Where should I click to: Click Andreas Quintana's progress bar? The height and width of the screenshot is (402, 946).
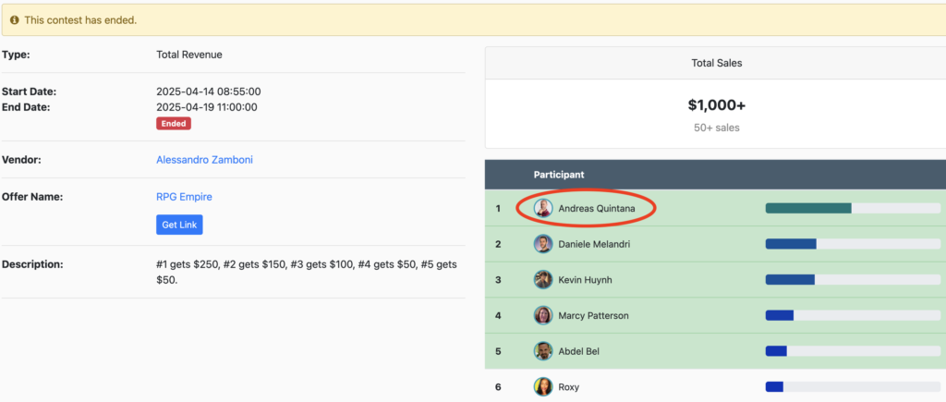(852, 208)
